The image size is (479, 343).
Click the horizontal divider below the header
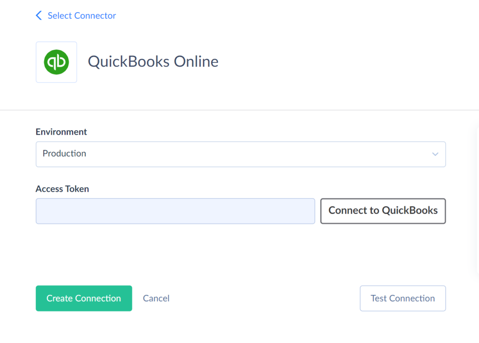pos(239,110)
